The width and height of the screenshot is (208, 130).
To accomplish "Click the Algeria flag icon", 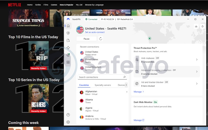I will point(82,109).
